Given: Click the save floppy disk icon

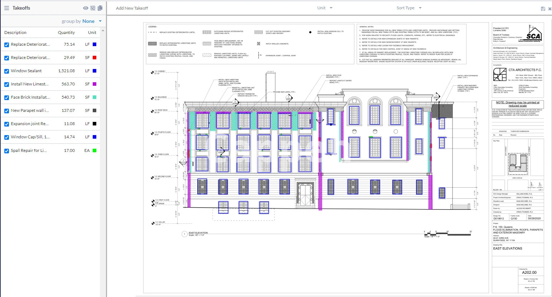Looking at the screenshot, I should click(543, 9).
